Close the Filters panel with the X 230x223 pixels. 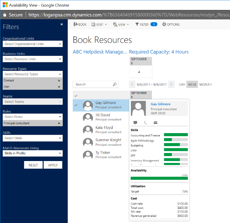coord(62,24)
